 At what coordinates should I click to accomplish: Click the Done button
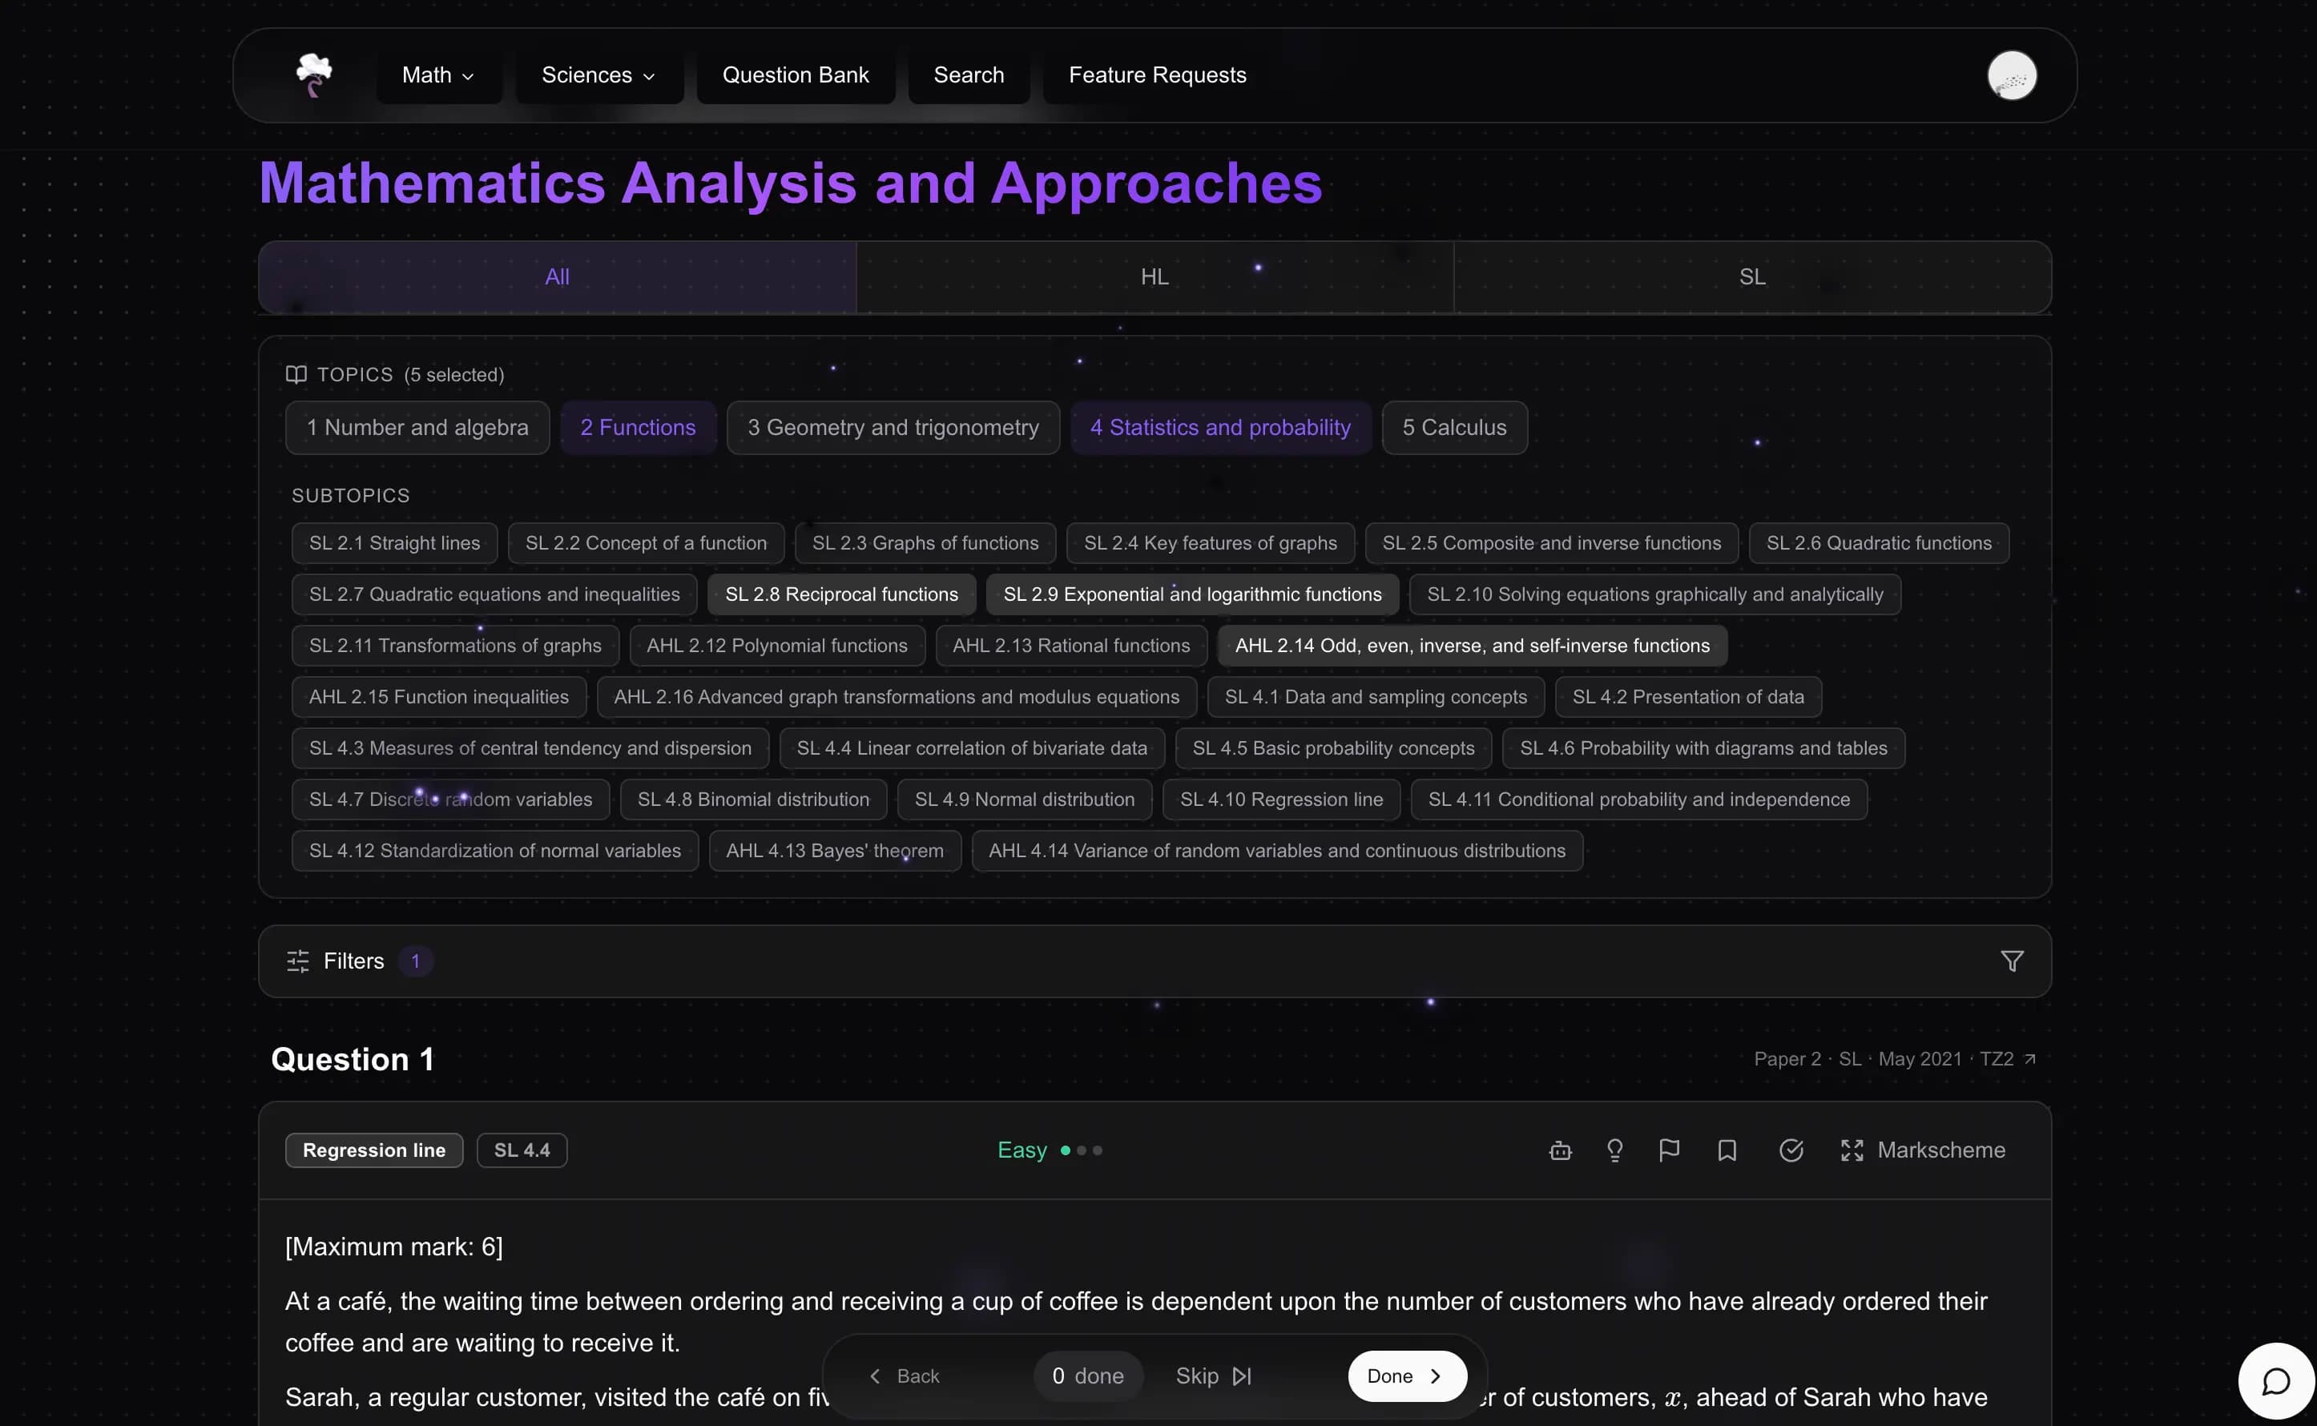[1406, 1376]
